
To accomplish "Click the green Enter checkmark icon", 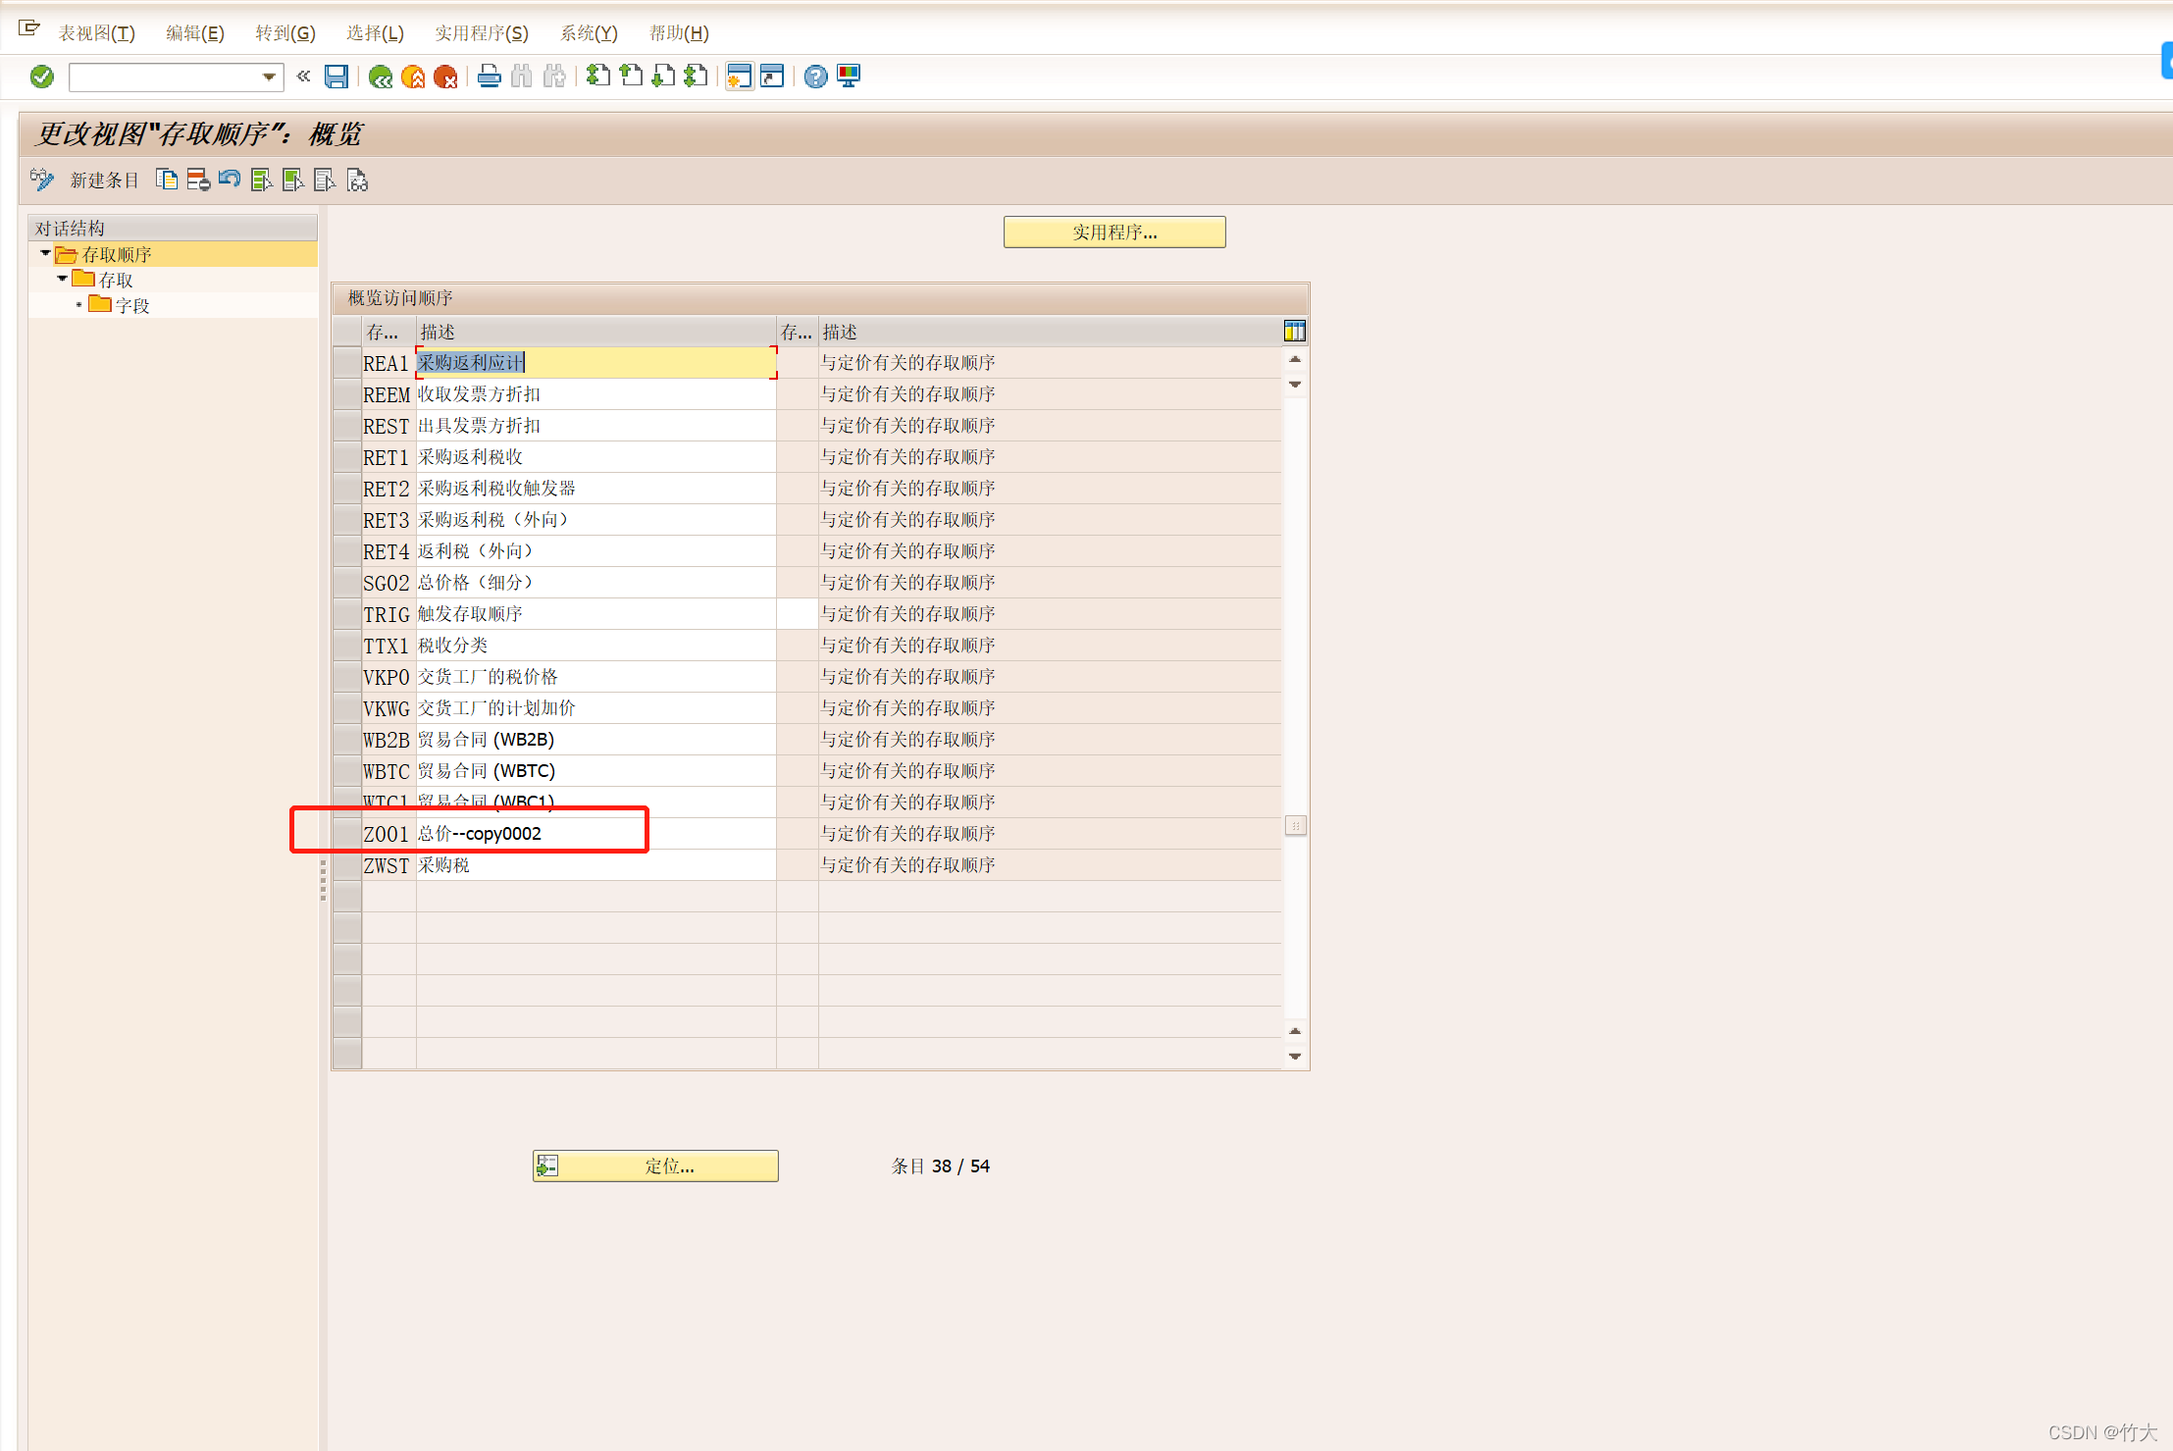I will point(42,77).
